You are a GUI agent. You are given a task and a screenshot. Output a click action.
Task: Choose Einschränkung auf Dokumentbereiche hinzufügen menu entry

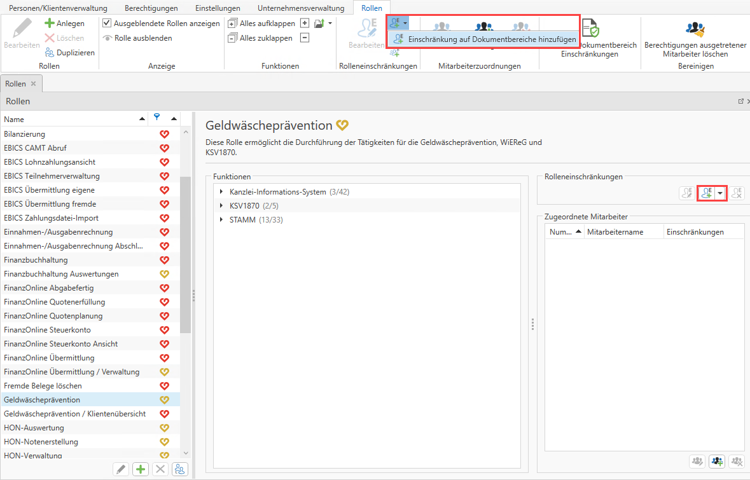[492, 39]
